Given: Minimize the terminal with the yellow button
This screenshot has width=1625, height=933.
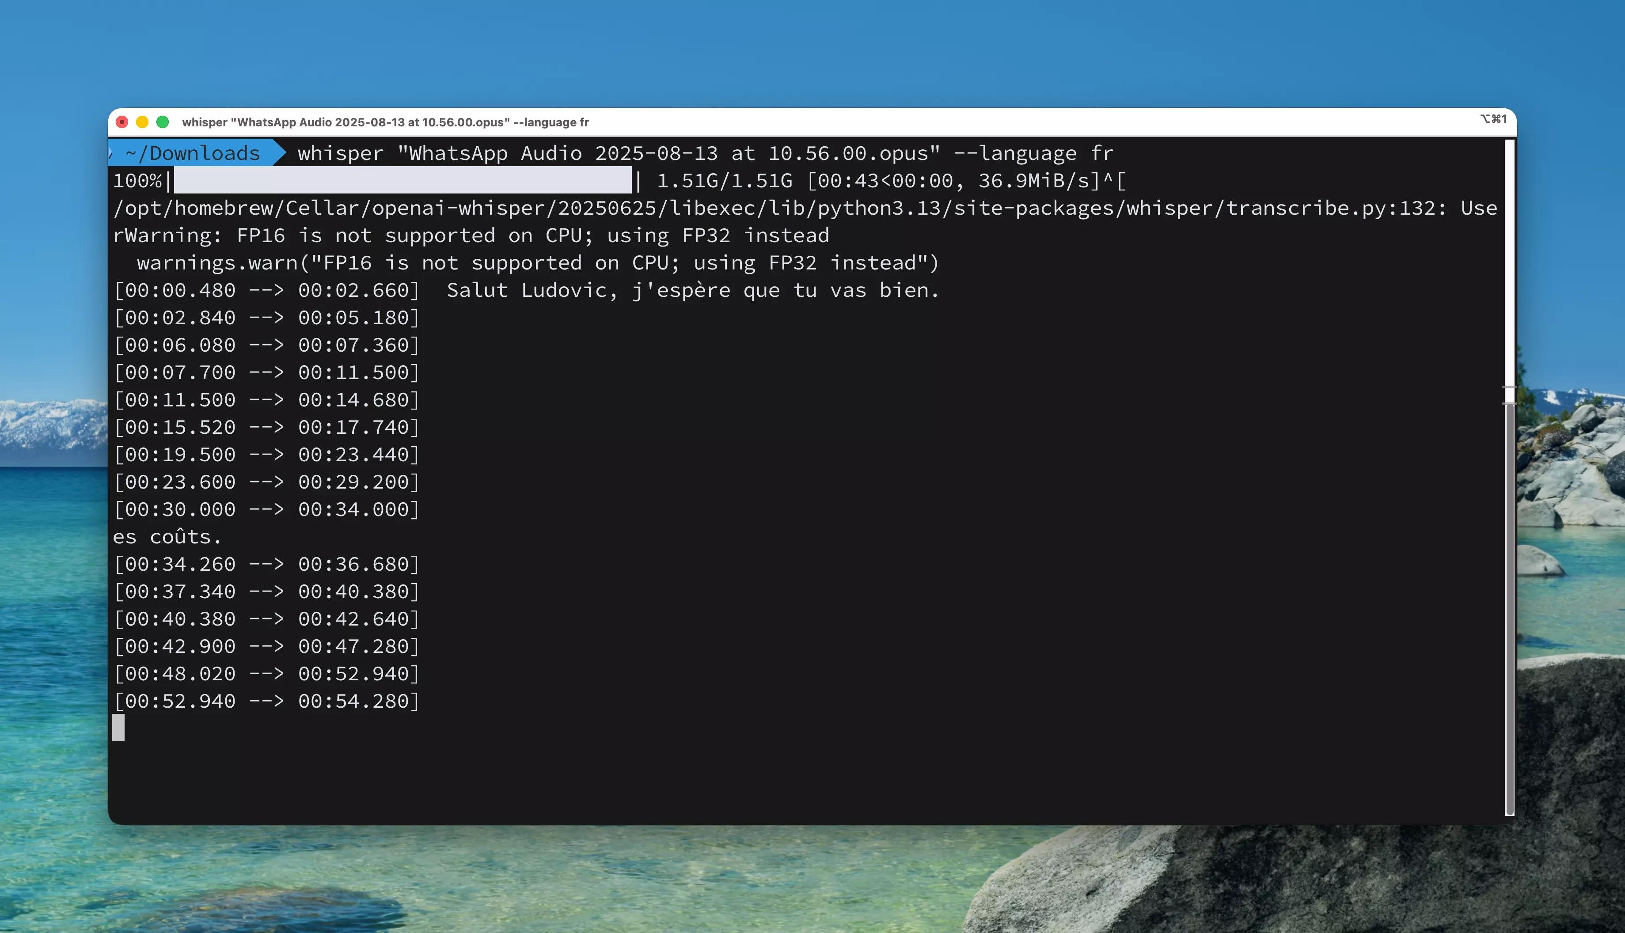Looking at the screenshot, I should click(142, 122).
